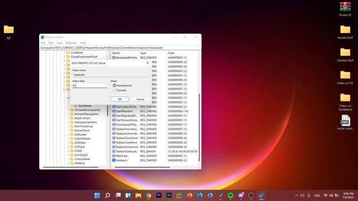
Task: Open the Windows Start menu
Action: (x=97, y=195)
